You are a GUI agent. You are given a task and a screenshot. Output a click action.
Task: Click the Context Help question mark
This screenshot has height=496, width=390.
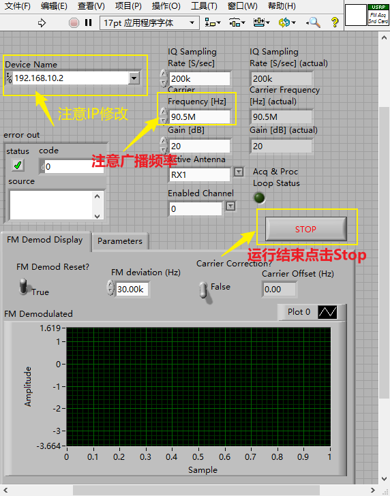pyautogui.click(x=335, y=22)
